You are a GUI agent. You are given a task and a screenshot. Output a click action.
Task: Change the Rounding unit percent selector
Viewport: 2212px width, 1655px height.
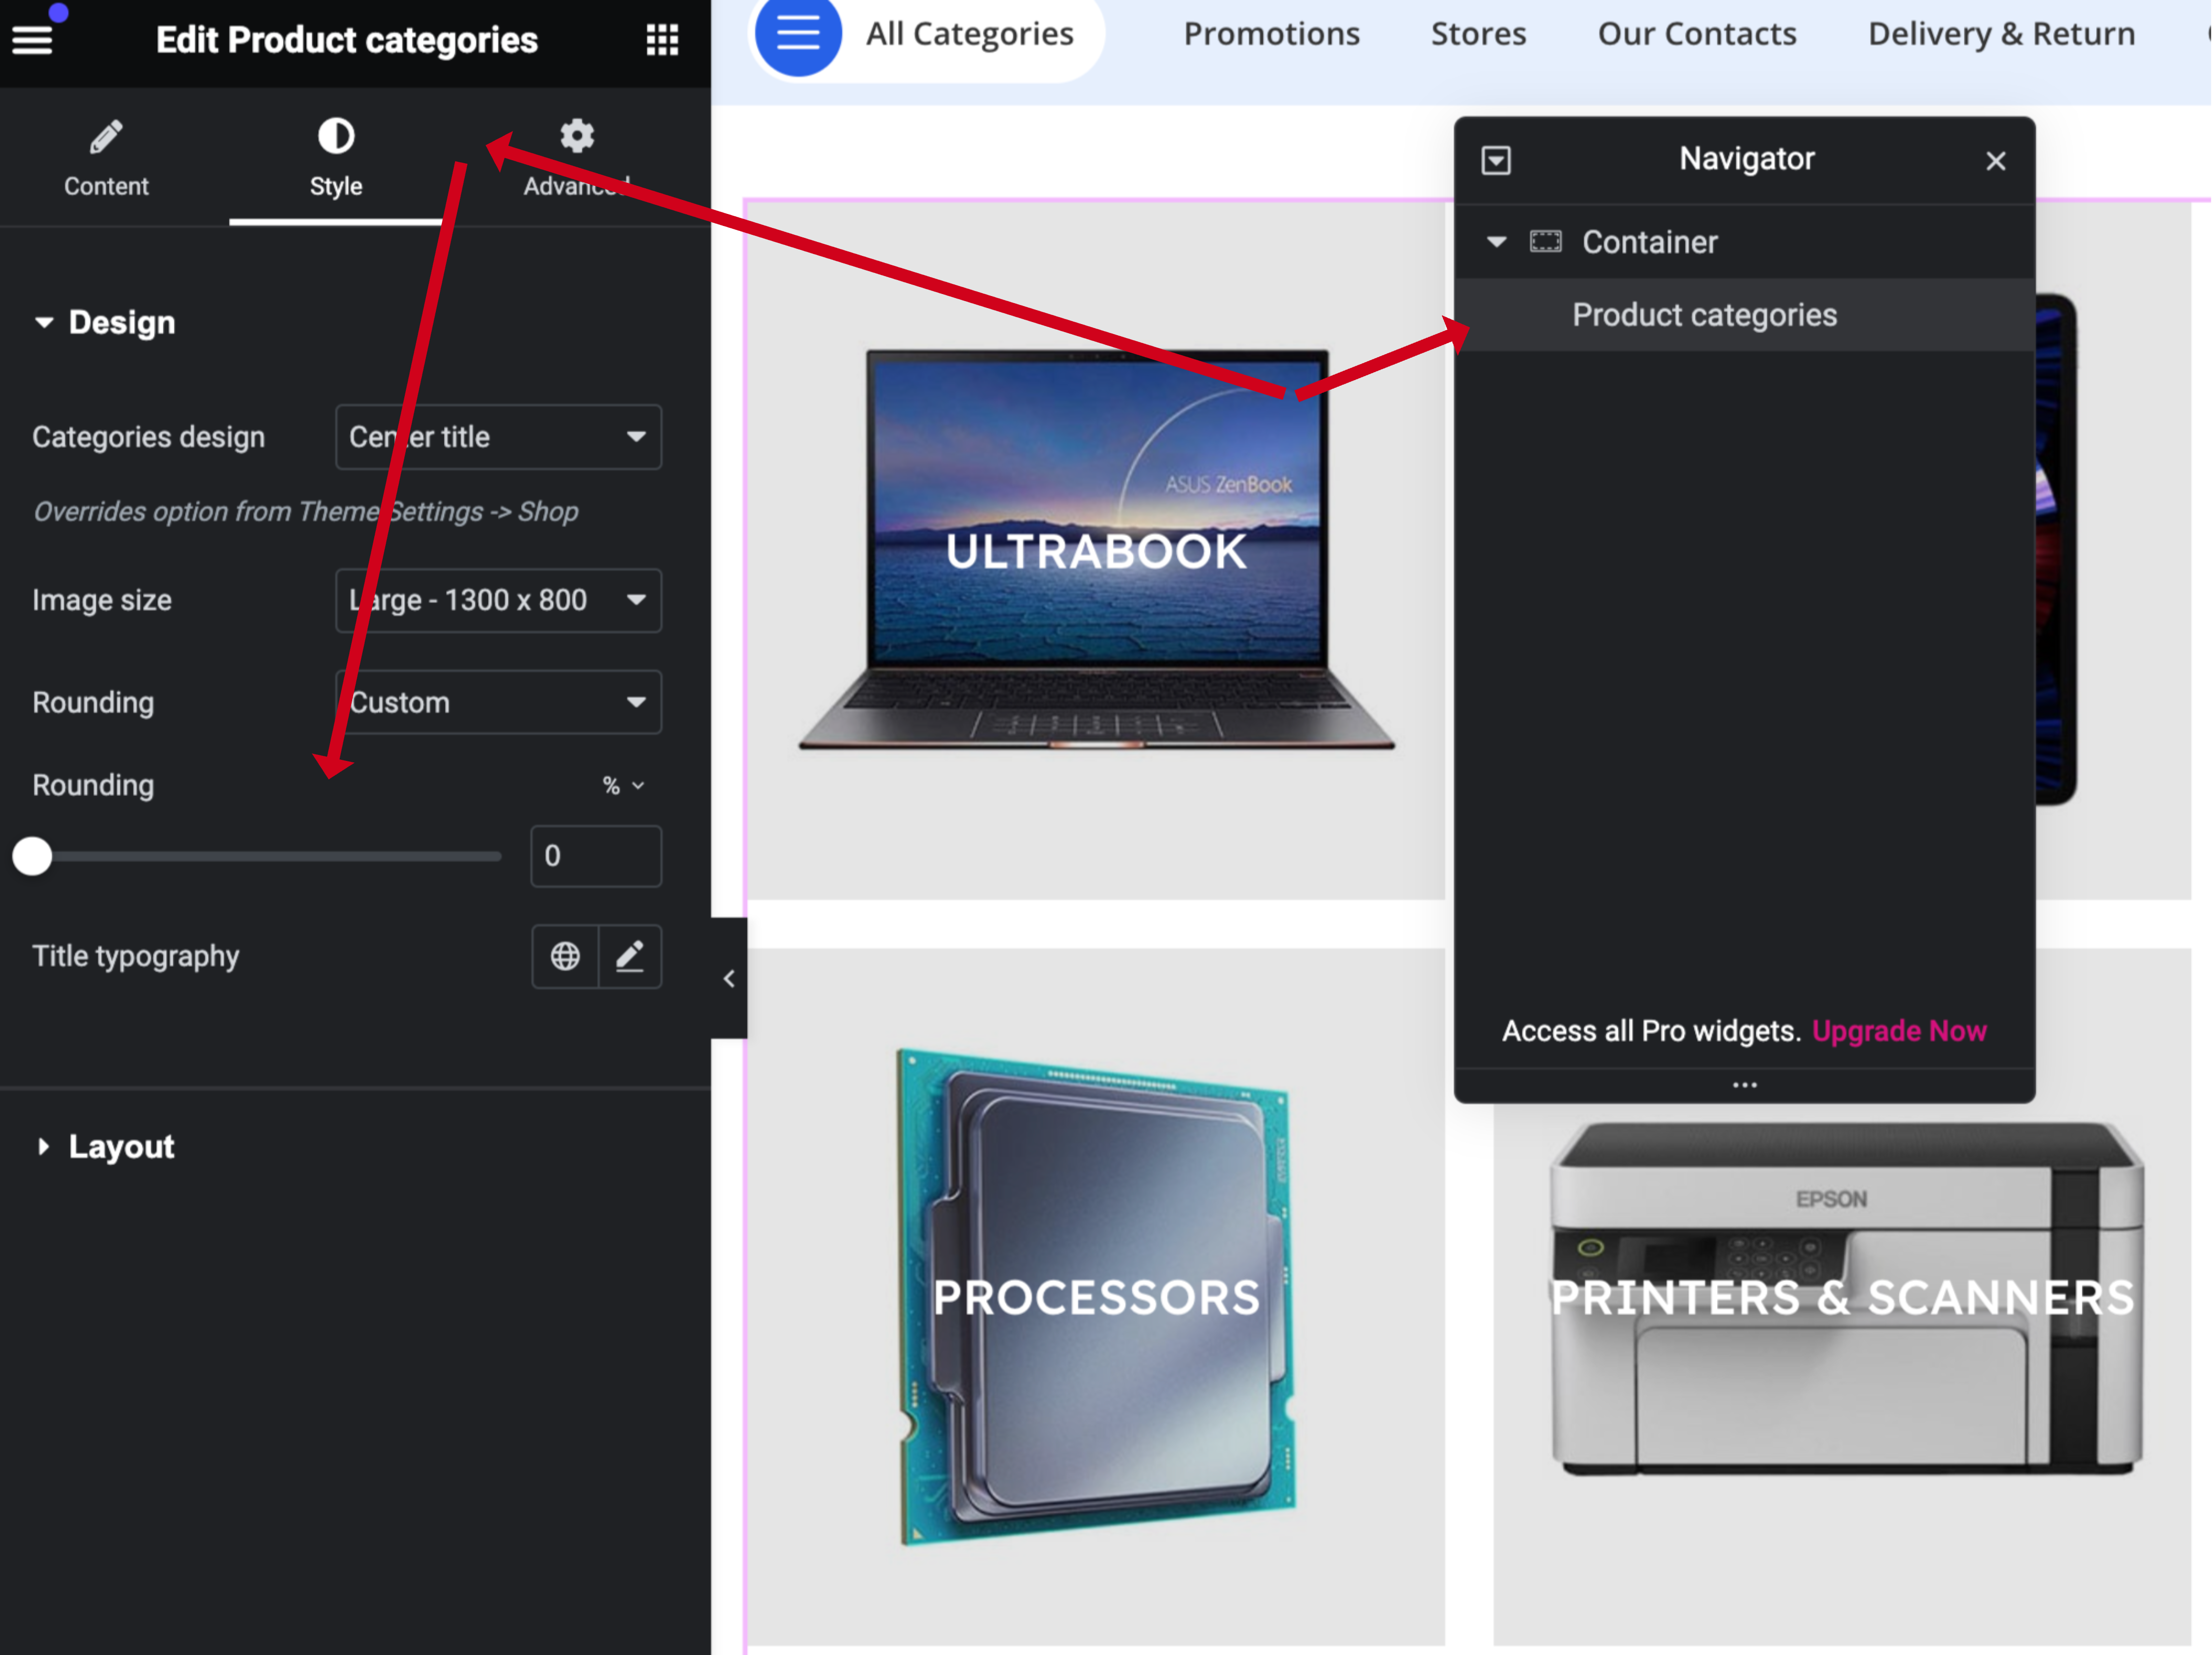[x=624, y=786]
